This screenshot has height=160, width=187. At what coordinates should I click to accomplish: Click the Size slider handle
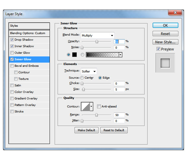click(x=83, y=89)
